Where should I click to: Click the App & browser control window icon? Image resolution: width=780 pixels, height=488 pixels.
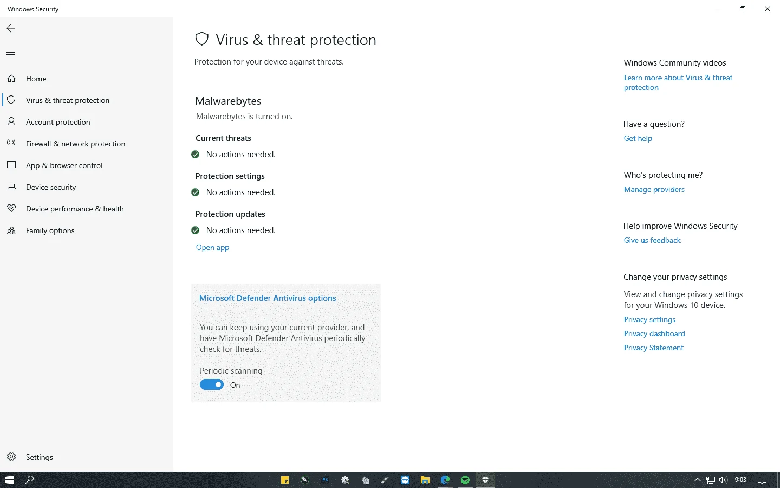(11, 165)
